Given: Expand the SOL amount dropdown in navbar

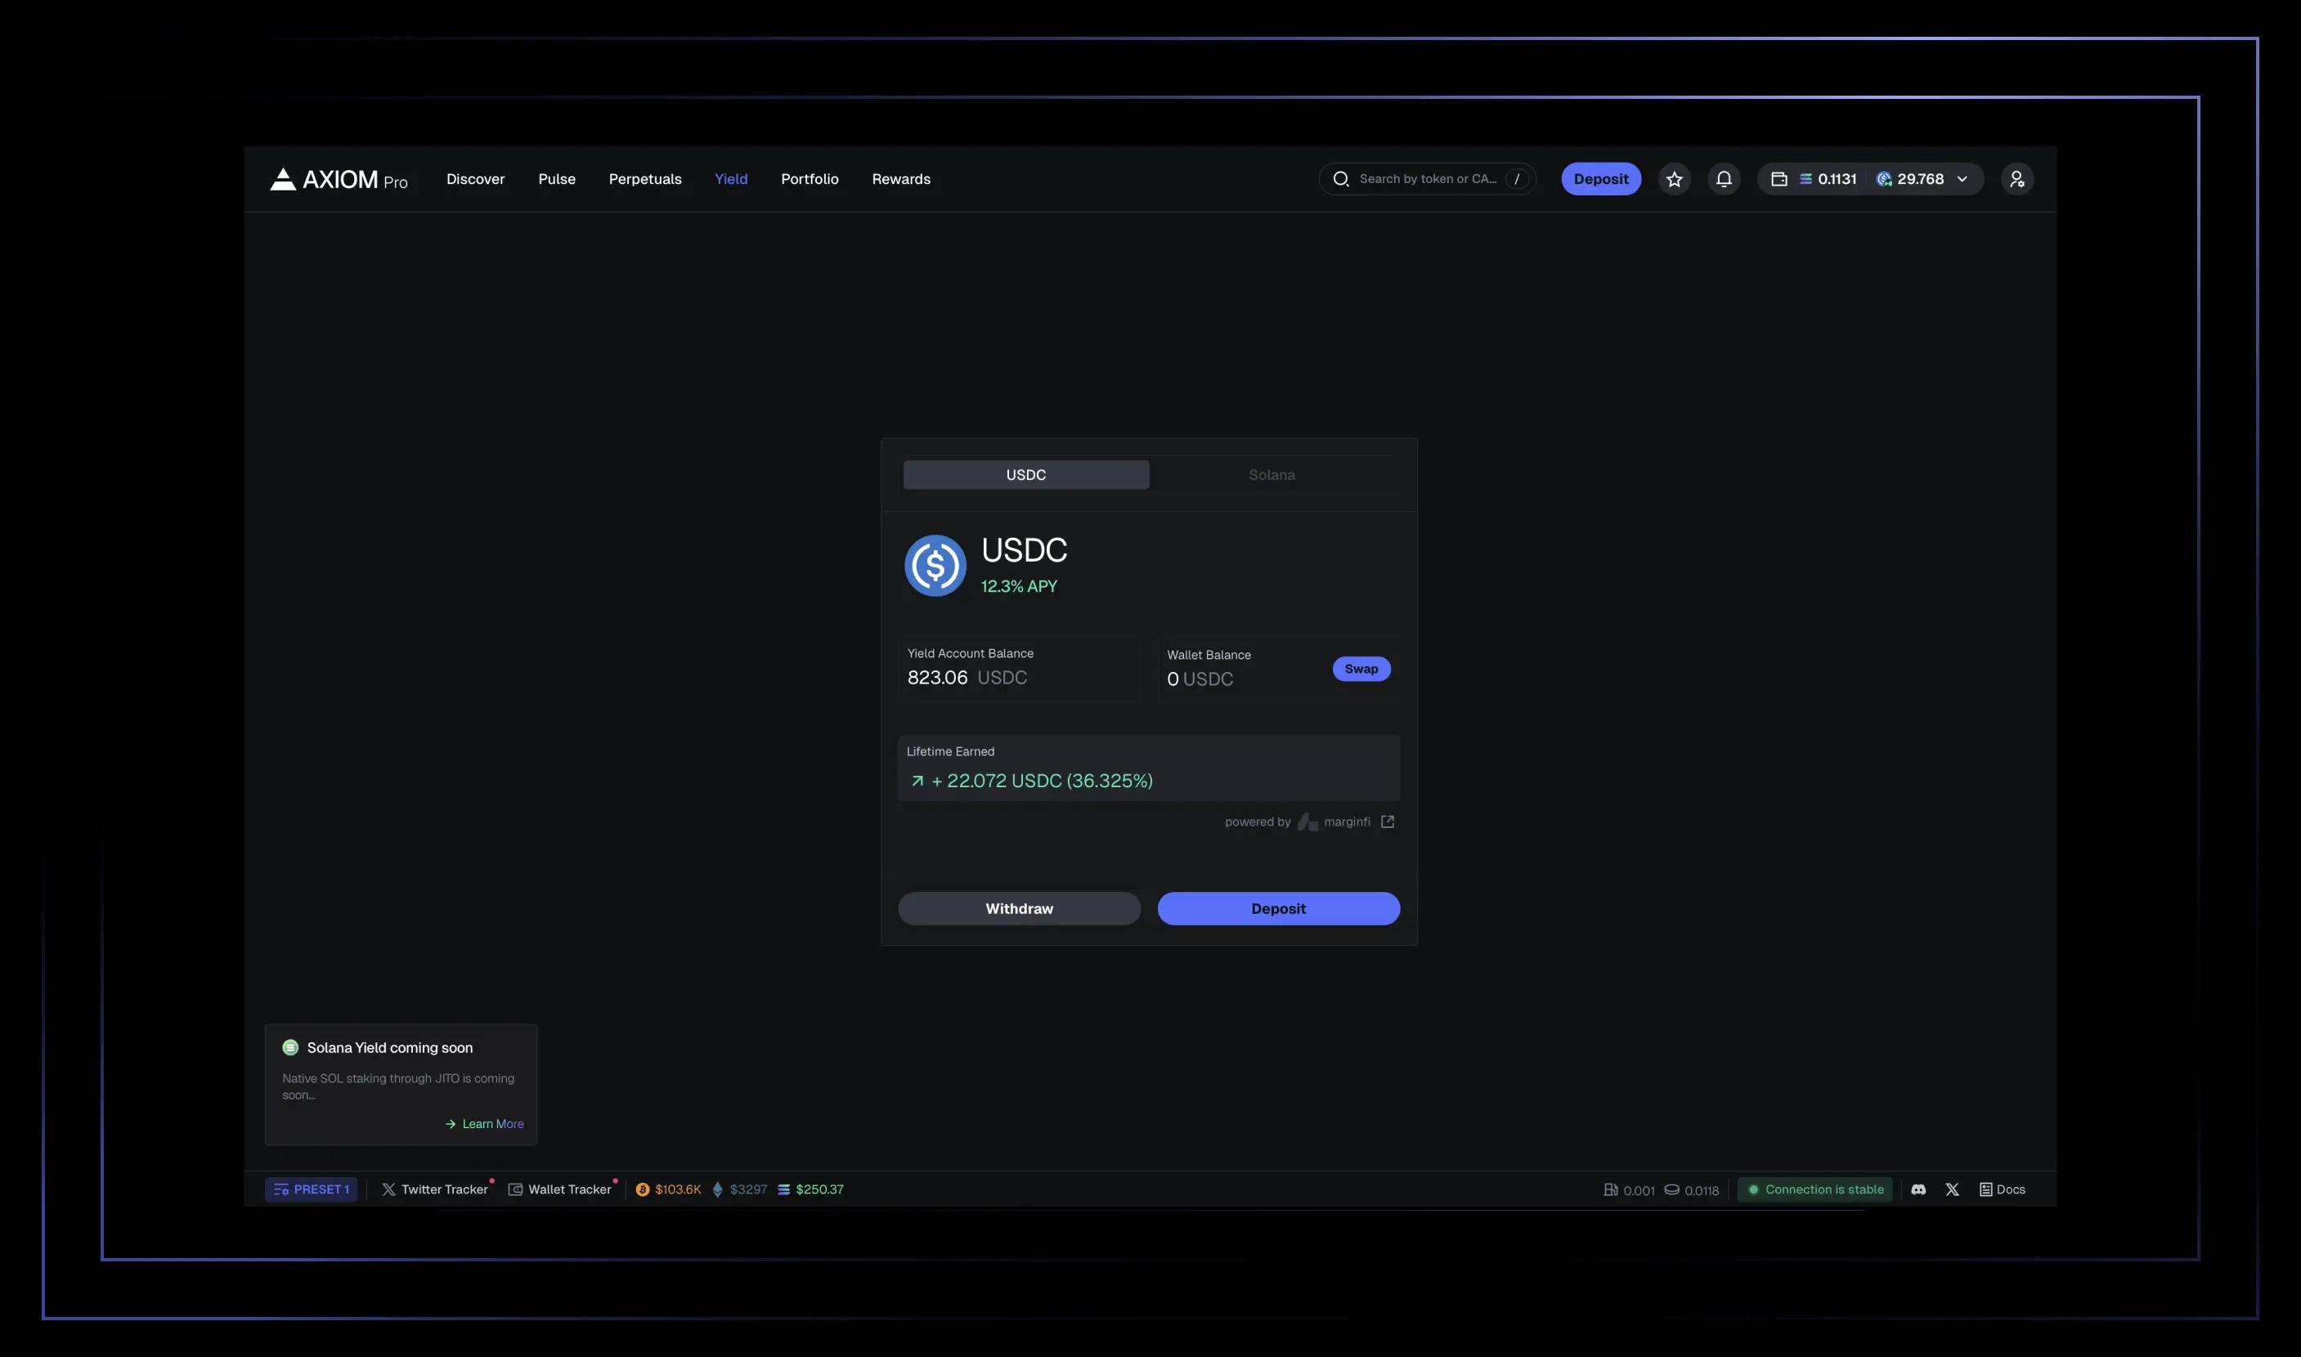Looking at the screenshot, I should click(x=1960, y=179).
